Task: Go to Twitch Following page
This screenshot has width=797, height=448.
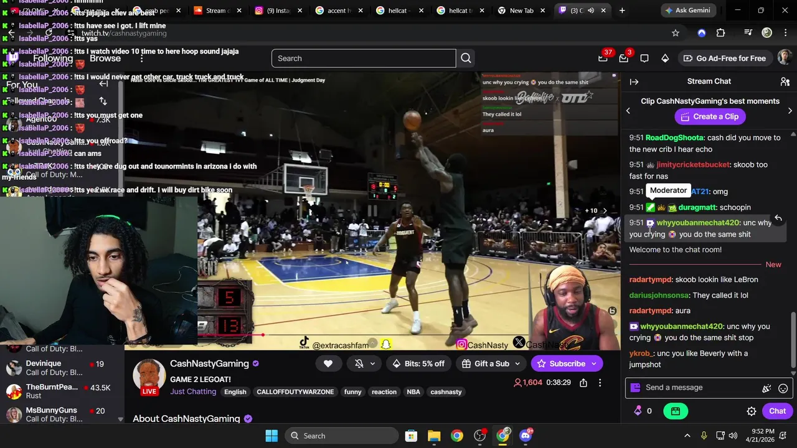Action: [53, 58]
